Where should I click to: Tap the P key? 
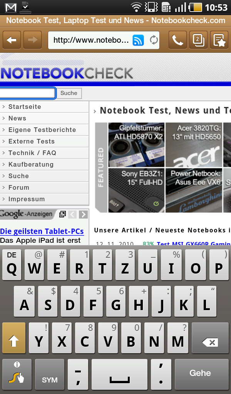pos(219,265)
